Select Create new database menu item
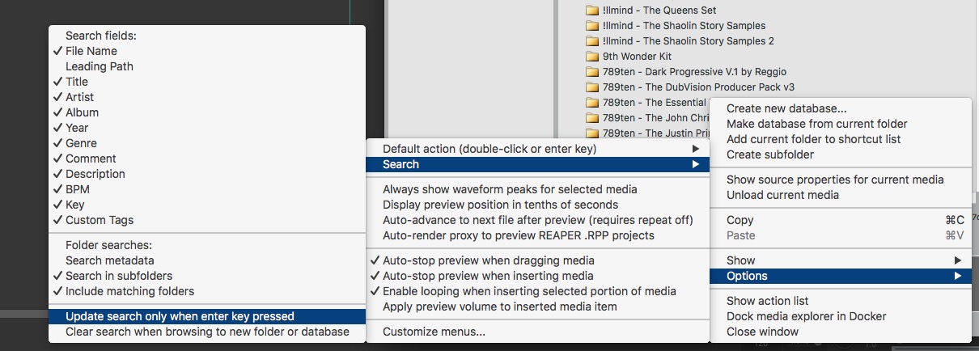This screenshot has width=979, height=351. (786, 108)
